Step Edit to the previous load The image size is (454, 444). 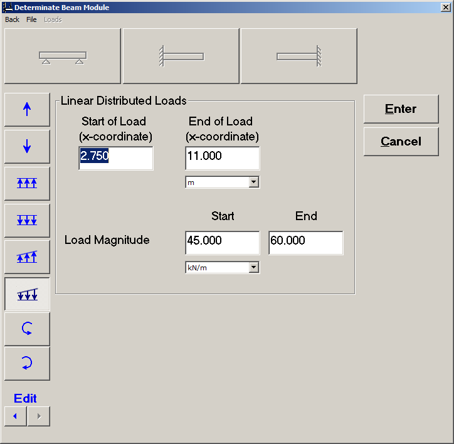pos(16,416)
